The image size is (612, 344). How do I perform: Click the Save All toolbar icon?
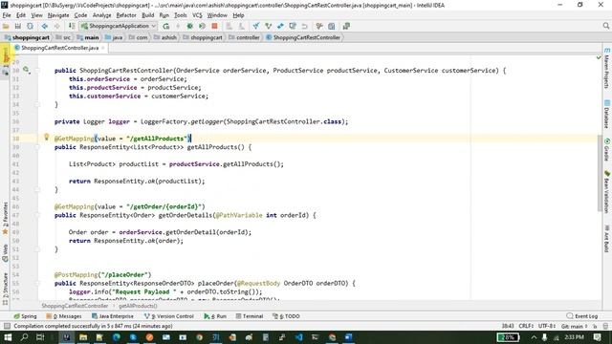pyautogui.click(x=18, y=26)
